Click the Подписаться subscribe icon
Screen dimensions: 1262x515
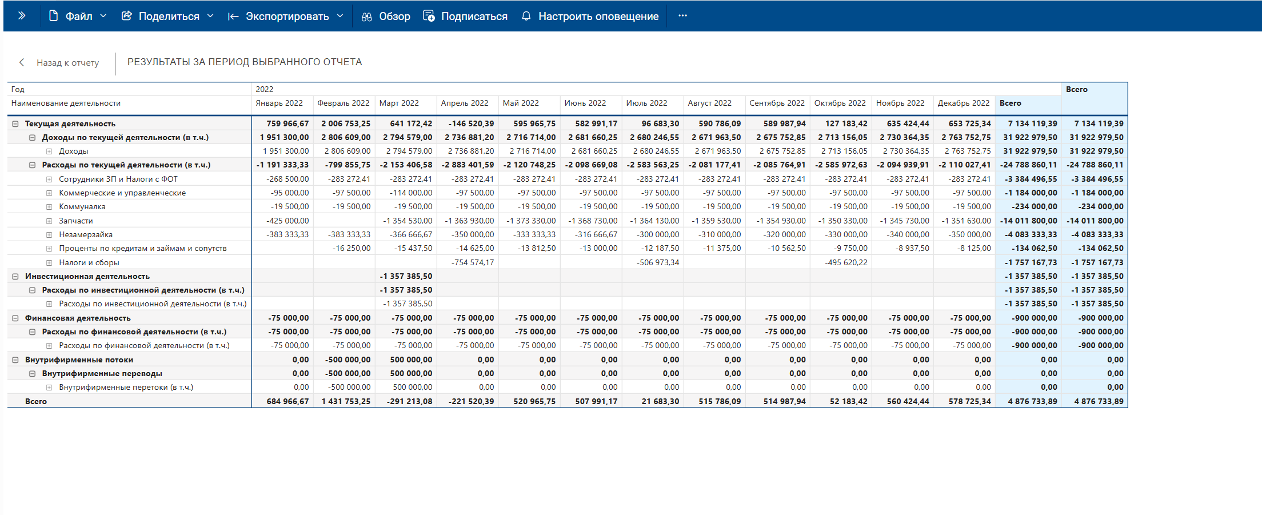pos(429,16)
